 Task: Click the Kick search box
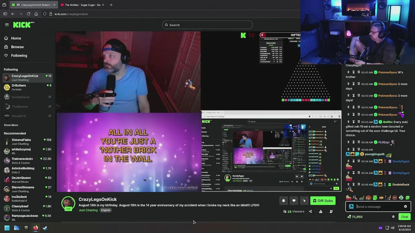point(207,25)
